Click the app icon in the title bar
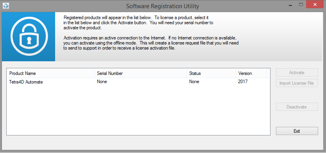This screenshot has height=153, width=326. click(x=5, y=6)
